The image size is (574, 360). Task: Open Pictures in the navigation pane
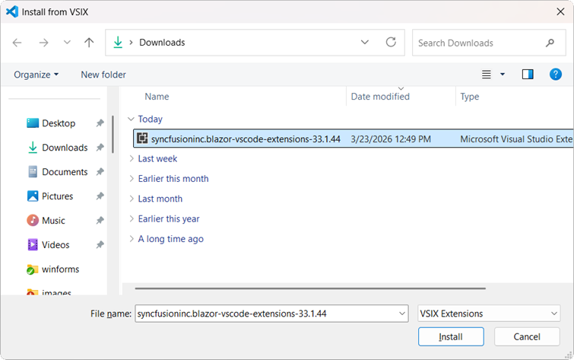point(50,196)
